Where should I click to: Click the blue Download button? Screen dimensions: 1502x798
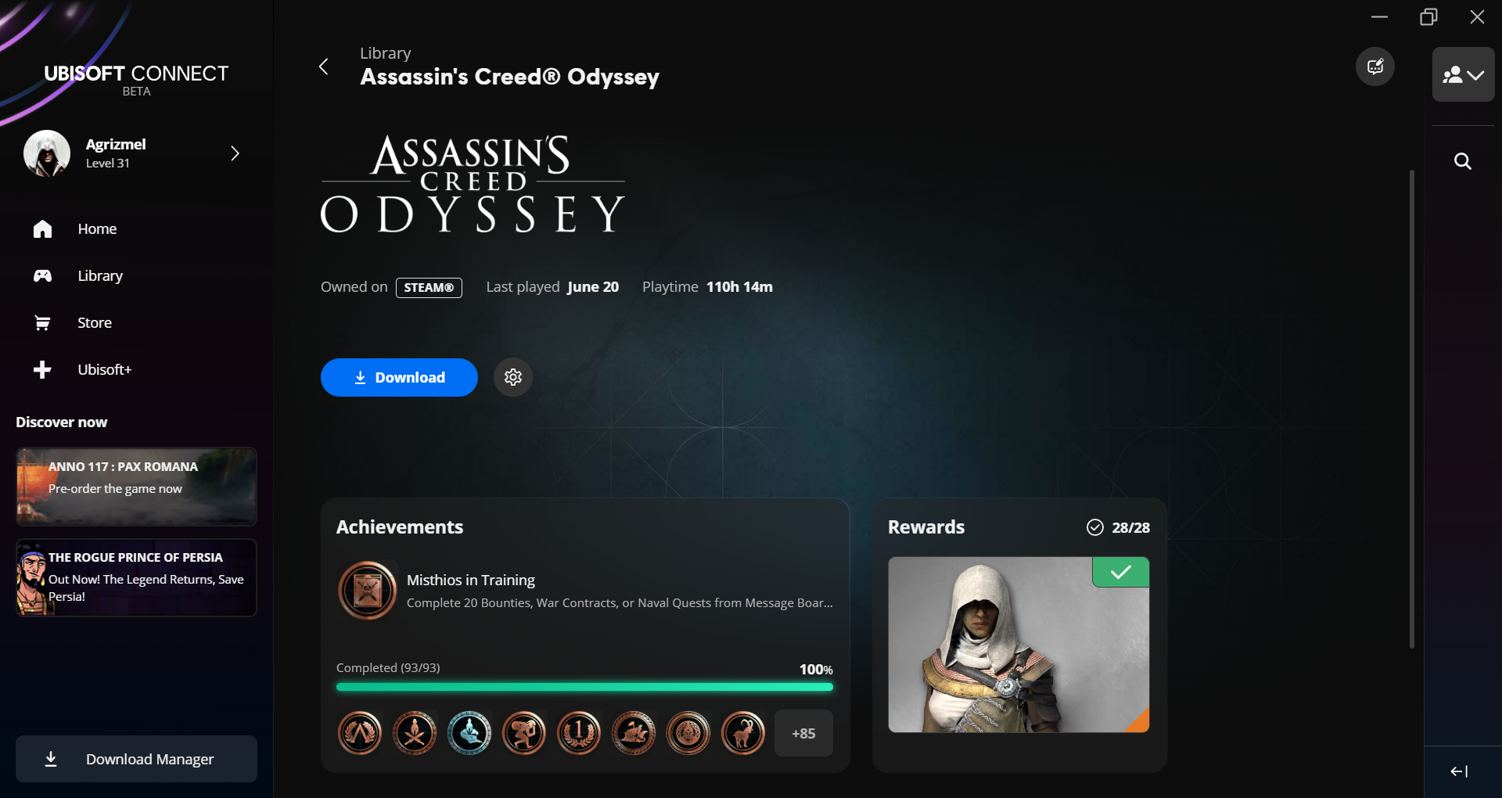point(399,377)
